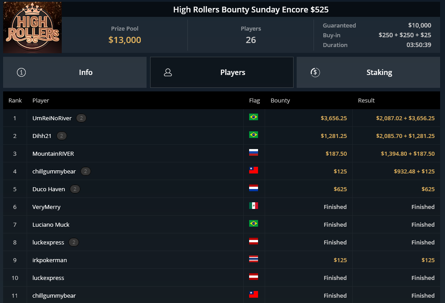Select the Players tab
This screenshot has height=303, width=445.
click(x=222, y=72)
